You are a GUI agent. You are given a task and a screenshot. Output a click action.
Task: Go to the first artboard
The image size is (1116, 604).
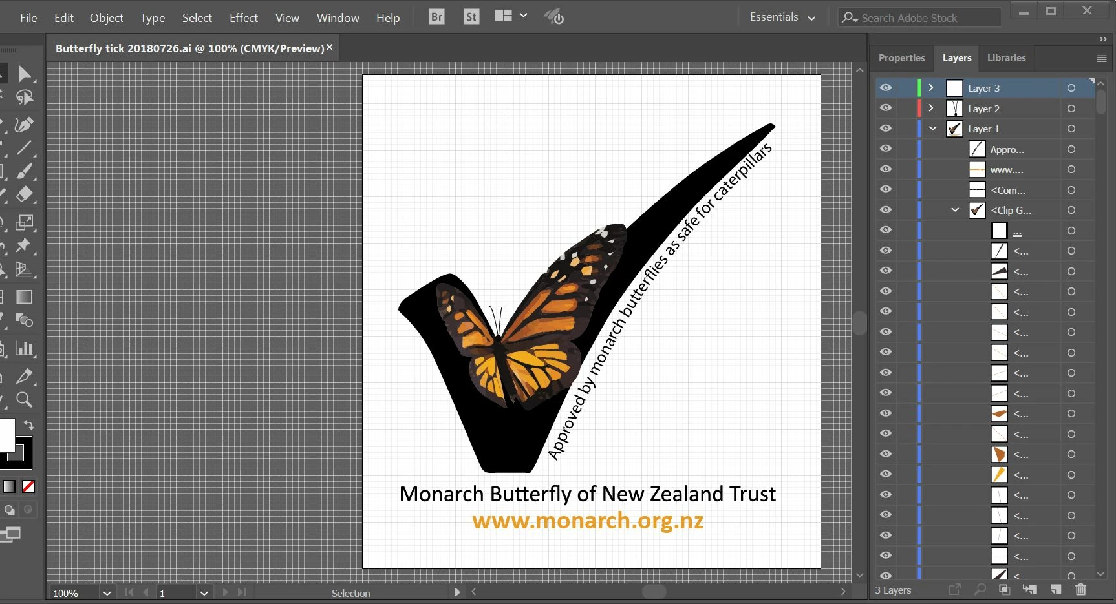click(129, 592)
